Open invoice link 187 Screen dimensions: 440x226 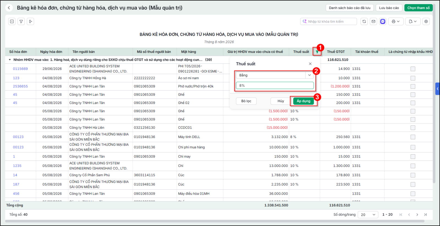point(16,184)
